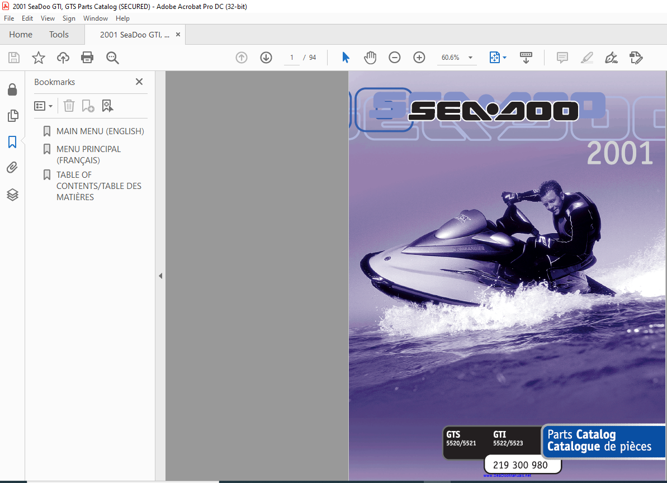
Task: Switch to the Tools tab
Action: [x=59, y=35]
